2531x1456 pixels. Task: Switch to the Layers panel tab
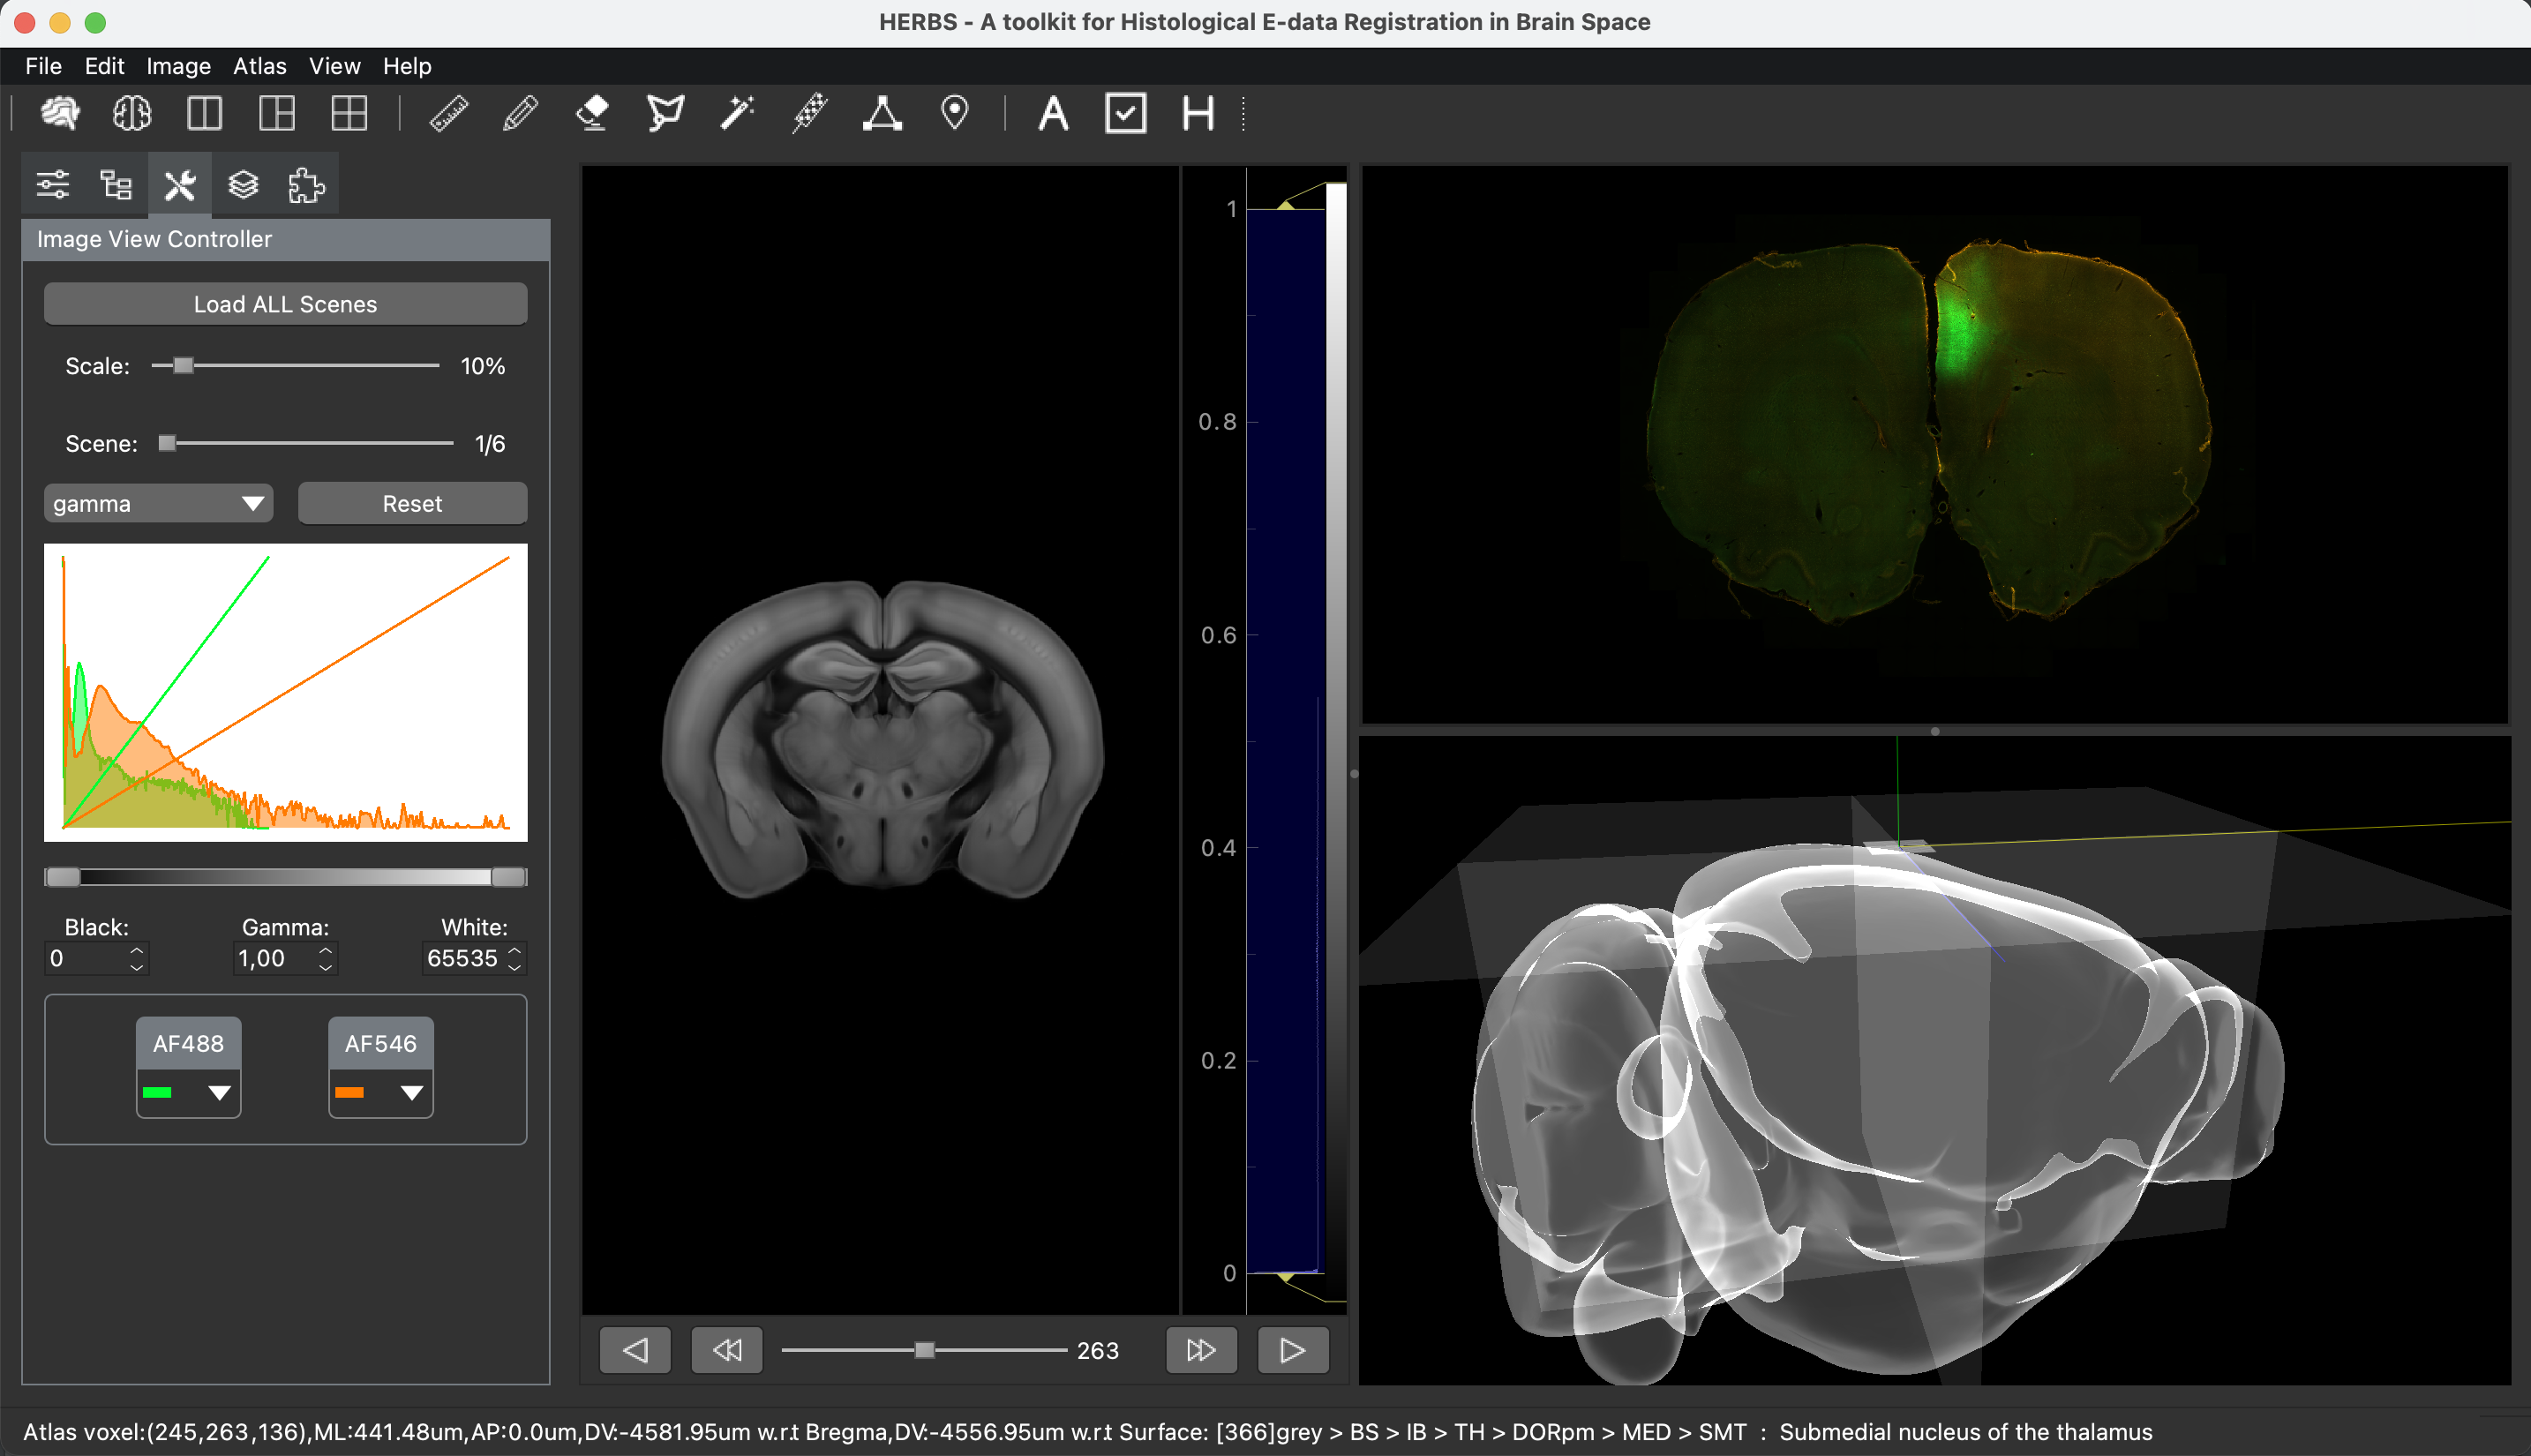point(243,185)
